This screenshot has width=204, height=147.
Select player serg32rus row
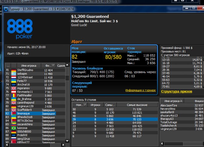(x=35, y=139)
